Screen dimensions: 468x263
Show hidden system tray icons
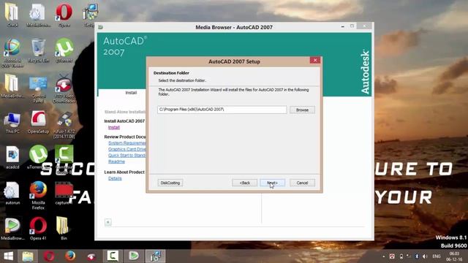pos(384,256)
